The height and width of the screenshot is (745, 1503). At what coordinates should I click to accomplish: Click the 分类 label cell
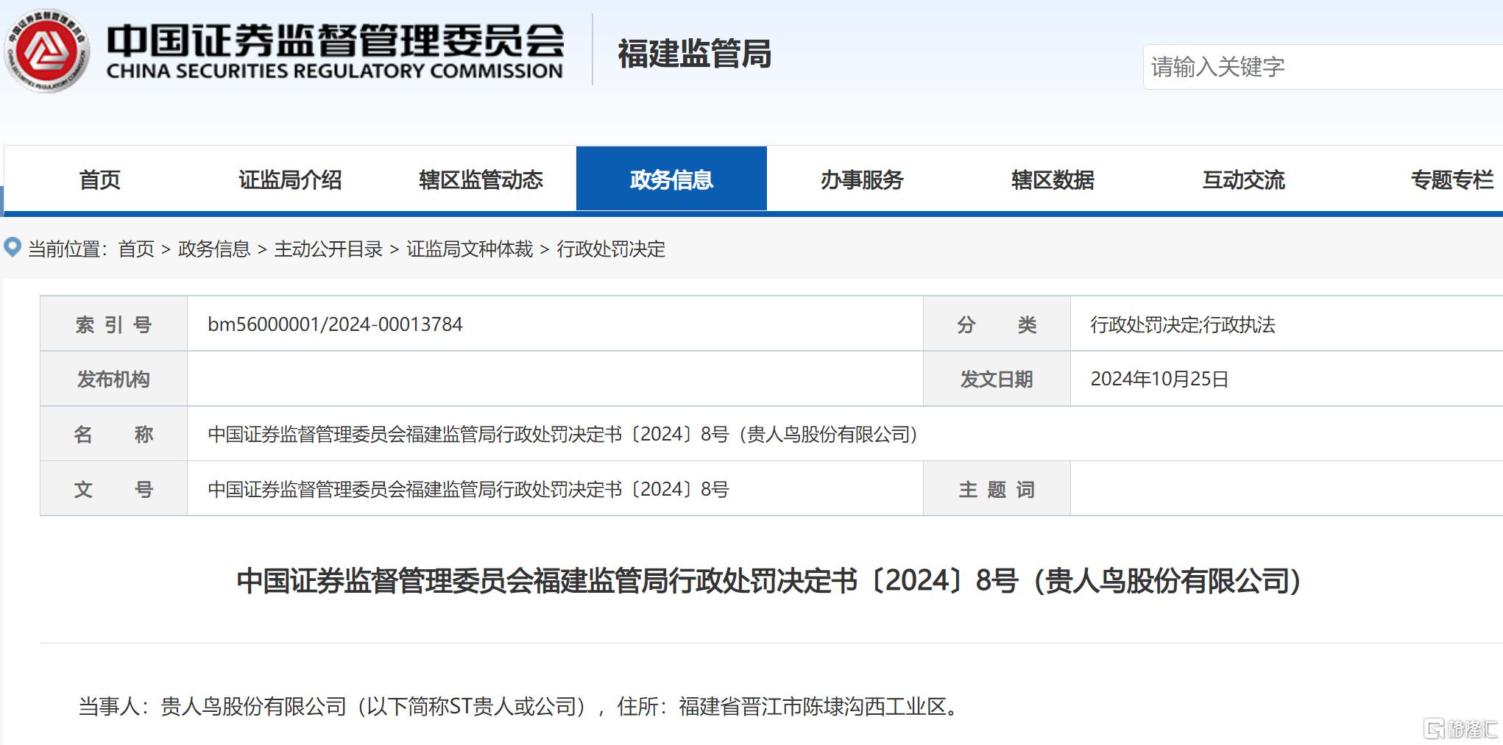coord(997,324)
